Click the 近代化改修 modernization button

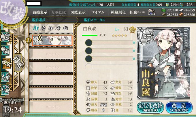point(150,107)
